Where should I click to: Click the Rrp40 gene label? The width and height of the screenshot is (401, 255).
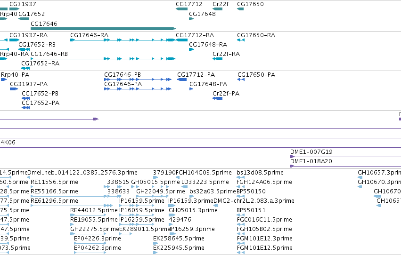[8, 14]
